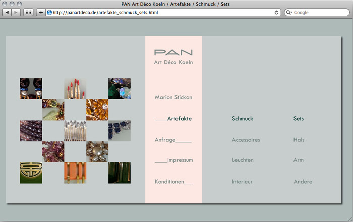Open the Arm subcategory

pos(299,160)
